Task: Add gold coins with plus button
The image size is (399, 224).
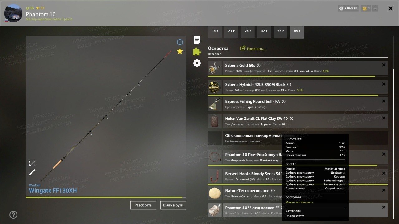Action: 375,8
